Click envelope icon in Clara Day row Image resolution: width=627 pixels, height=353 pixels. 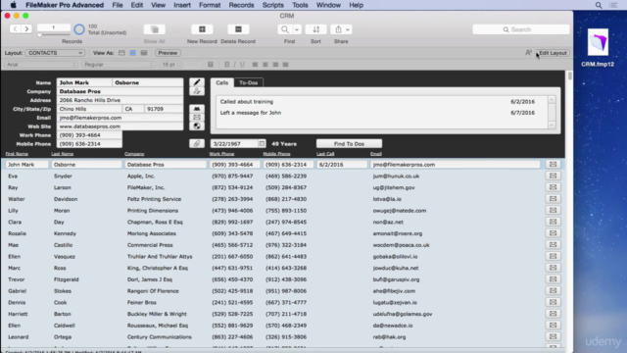pyautogui.click(x=553, y=222)
